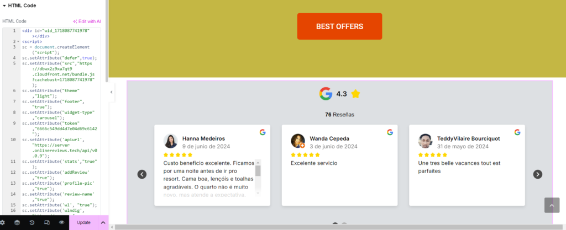Go to previous review in carousel
This screenshot has width=566, height=230.
(142, 174)
